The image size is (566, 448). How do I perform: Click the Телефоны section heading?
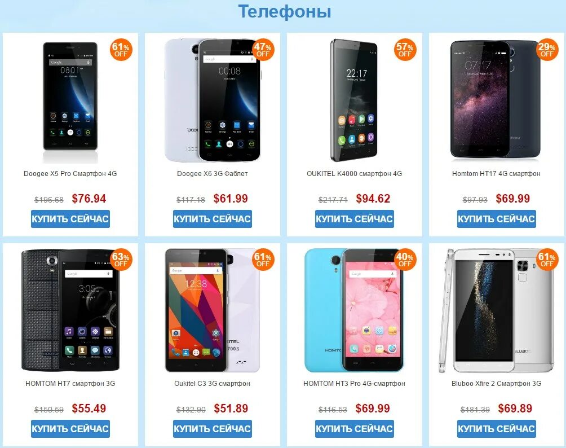(x=285, y=11)
